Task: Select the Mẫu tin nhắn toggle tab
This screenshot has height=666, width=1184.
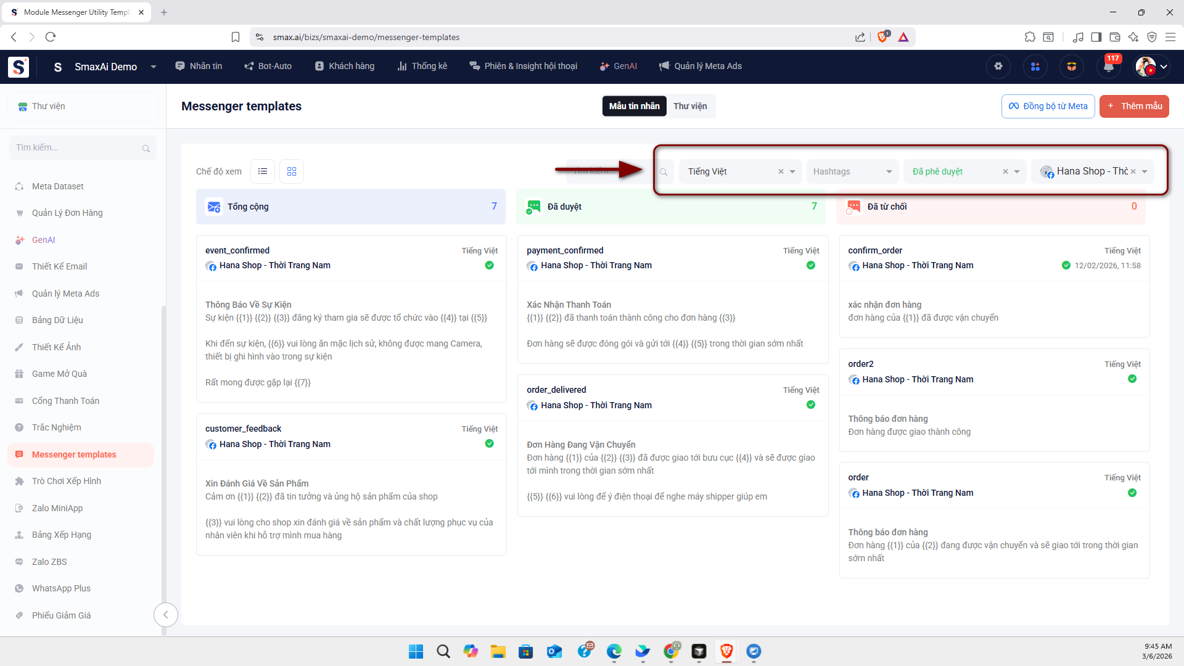Action: 634,106
